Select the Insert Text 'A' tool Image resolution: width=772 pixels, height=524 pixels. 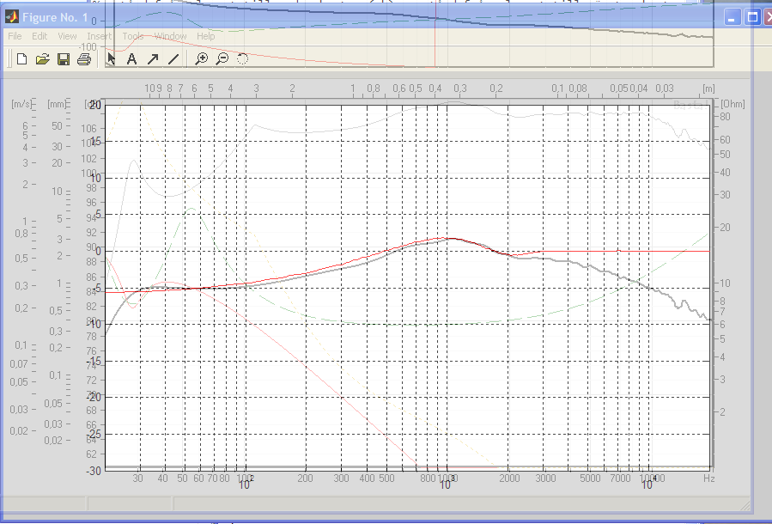point(131,59)
